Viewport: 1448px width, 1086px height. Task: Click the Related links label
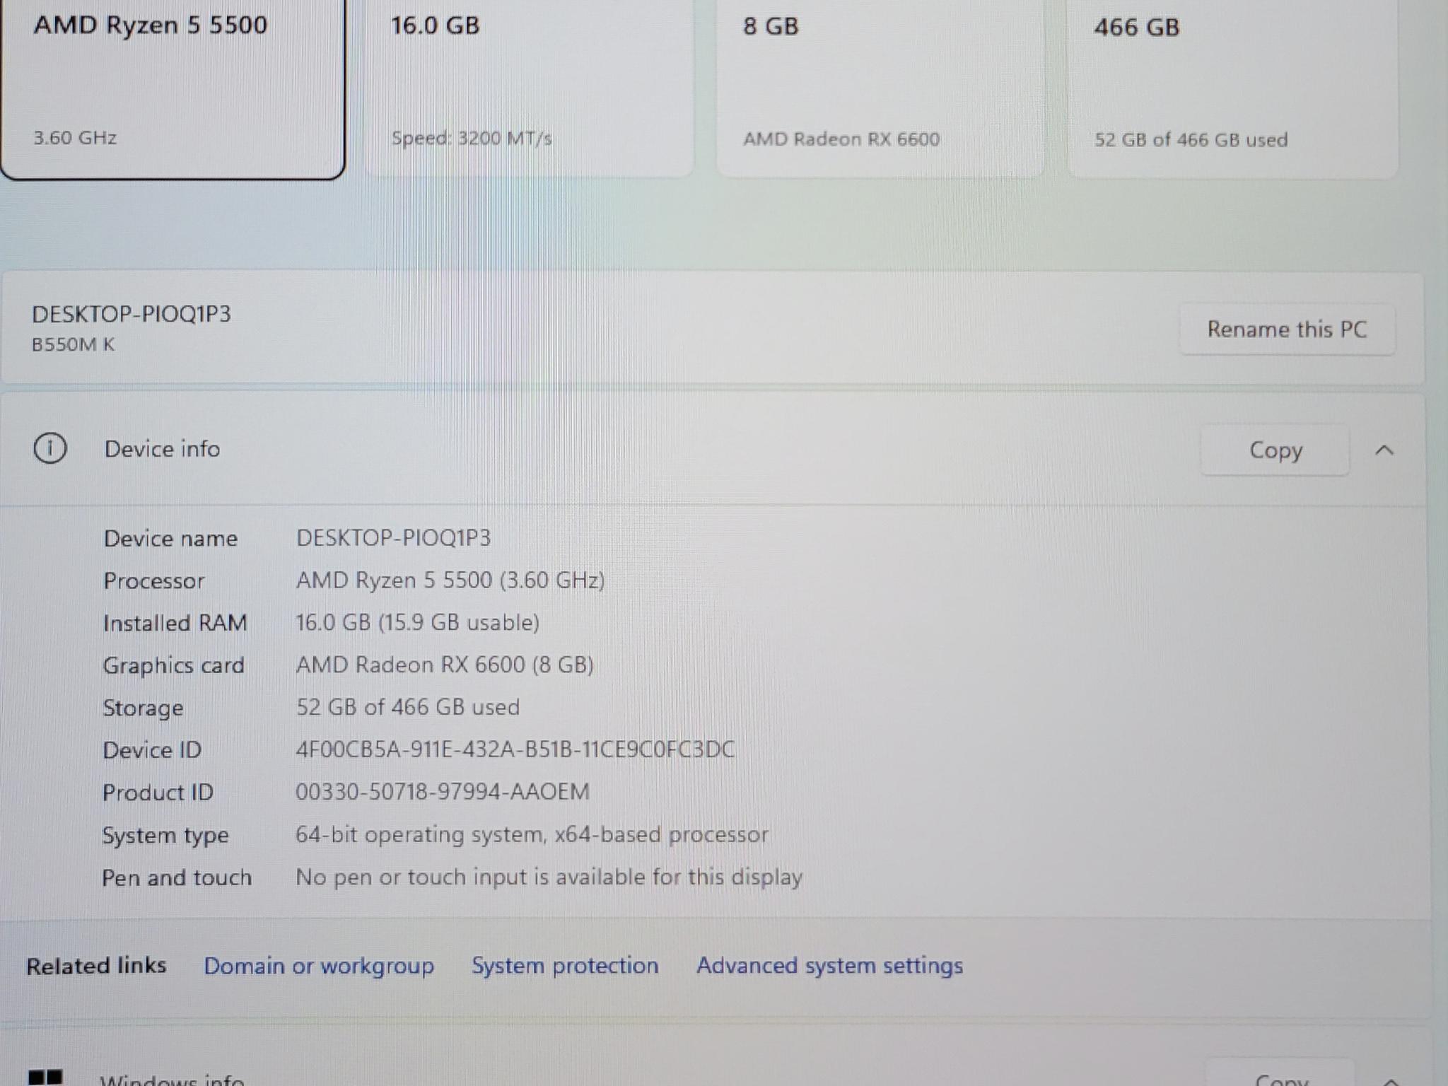[x=96, y=965]
